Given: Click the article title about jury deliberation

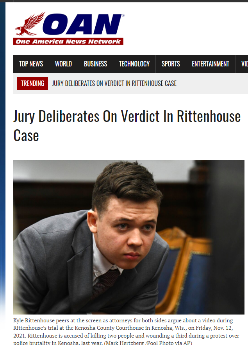Looking at the screenshot, I should point(127,126).
